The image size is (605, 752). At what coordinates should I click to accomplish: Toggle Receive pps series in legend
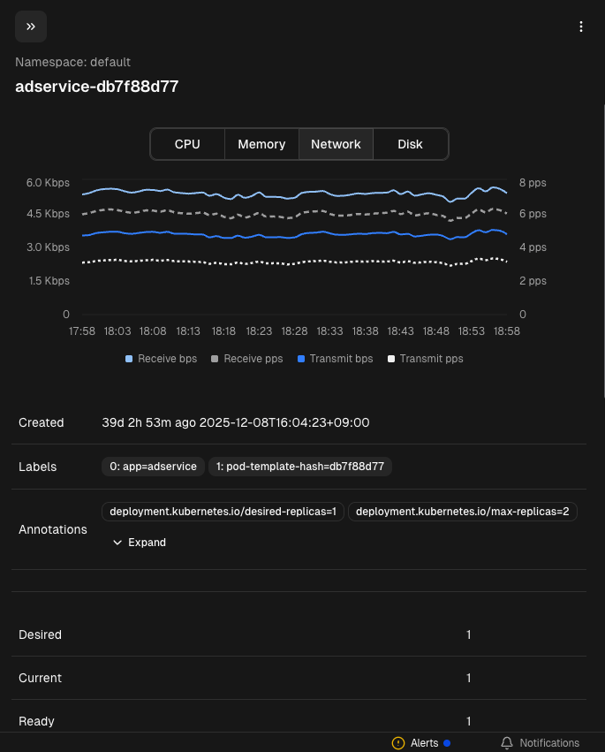(x=248, y=359)
